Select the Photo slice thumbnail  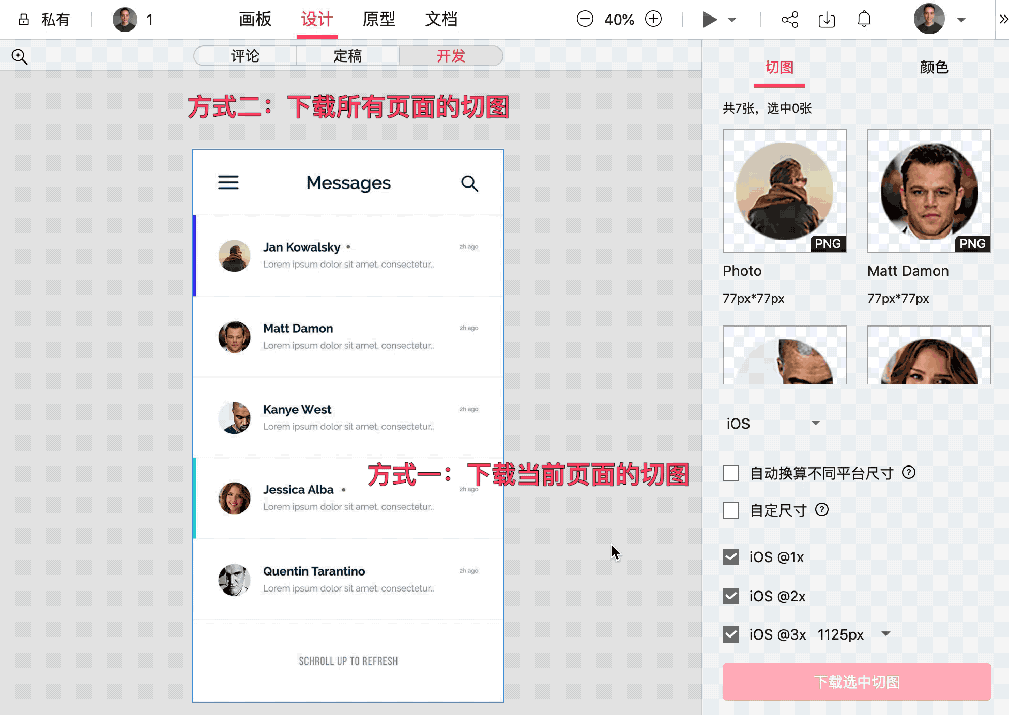point(785,191)
